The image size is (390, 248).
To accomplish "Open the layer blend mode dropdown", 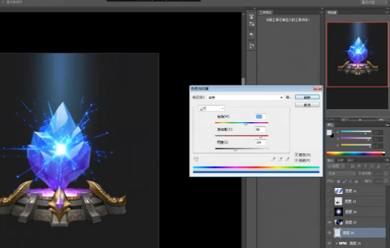I will tap(341, 174).
